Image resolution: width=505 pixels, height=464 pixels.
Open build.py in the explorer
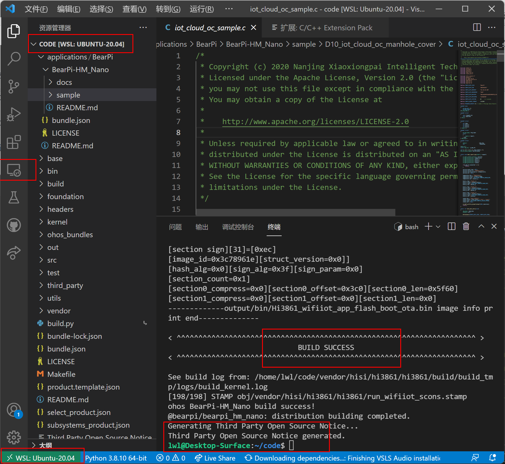tap(60, 323)
